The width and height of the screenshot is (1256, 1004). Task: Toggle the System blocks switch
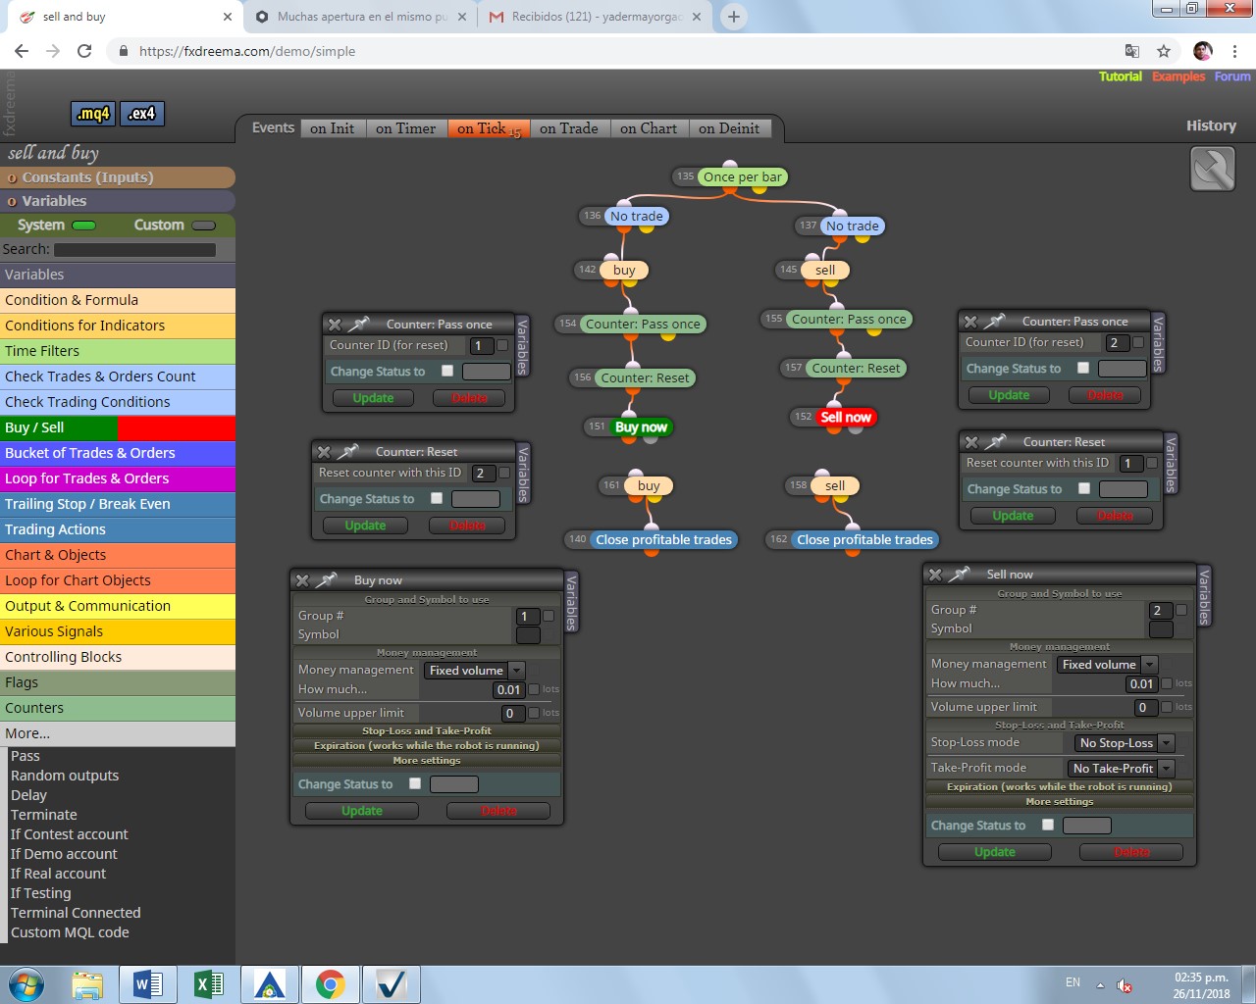click(x=84, y=226)
